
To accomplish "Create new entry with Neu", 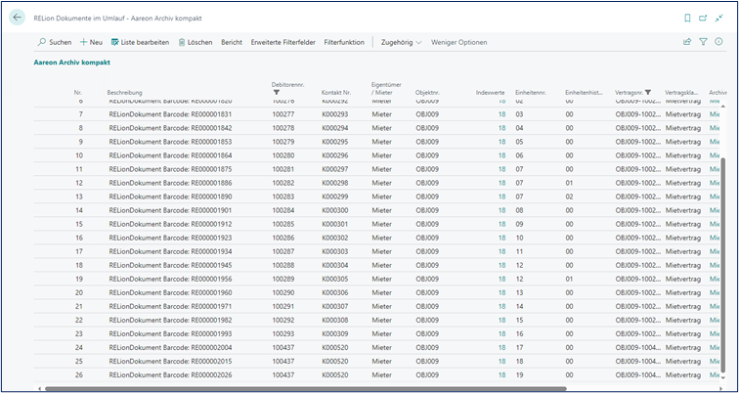I will (x=91, y=42).
